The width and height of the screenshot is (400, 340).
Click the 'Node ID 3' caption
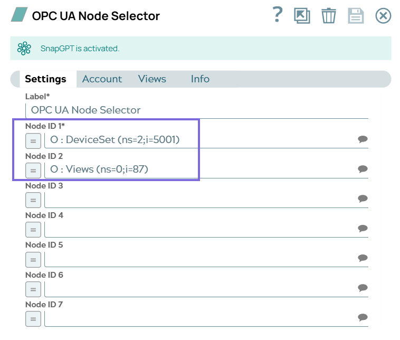(44, 185)
